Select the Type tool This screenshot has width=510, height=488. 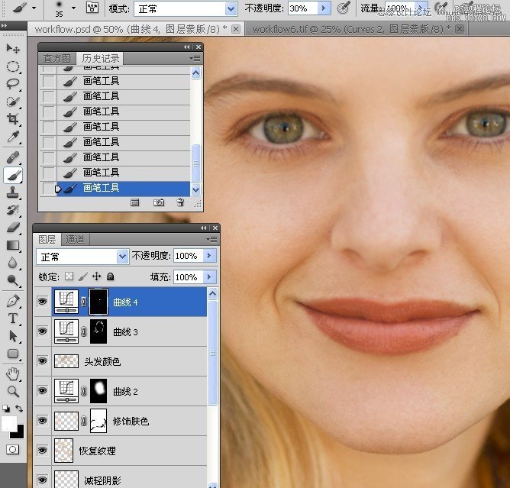pyautogui.click(x=13, y=318)
